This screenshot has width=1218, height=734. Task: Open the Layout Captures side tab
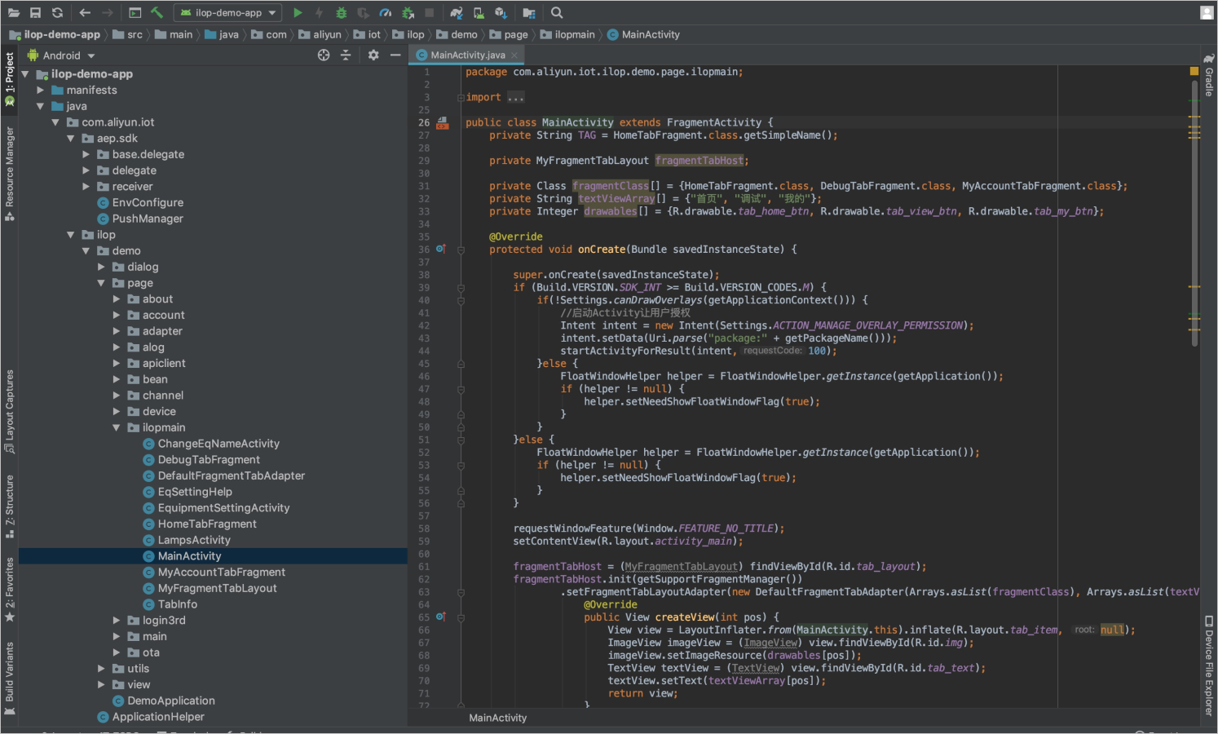click(x=10, y=412)
